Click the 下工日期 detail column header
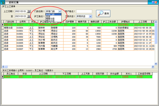 pyautogui.click(x=66, y=74)
